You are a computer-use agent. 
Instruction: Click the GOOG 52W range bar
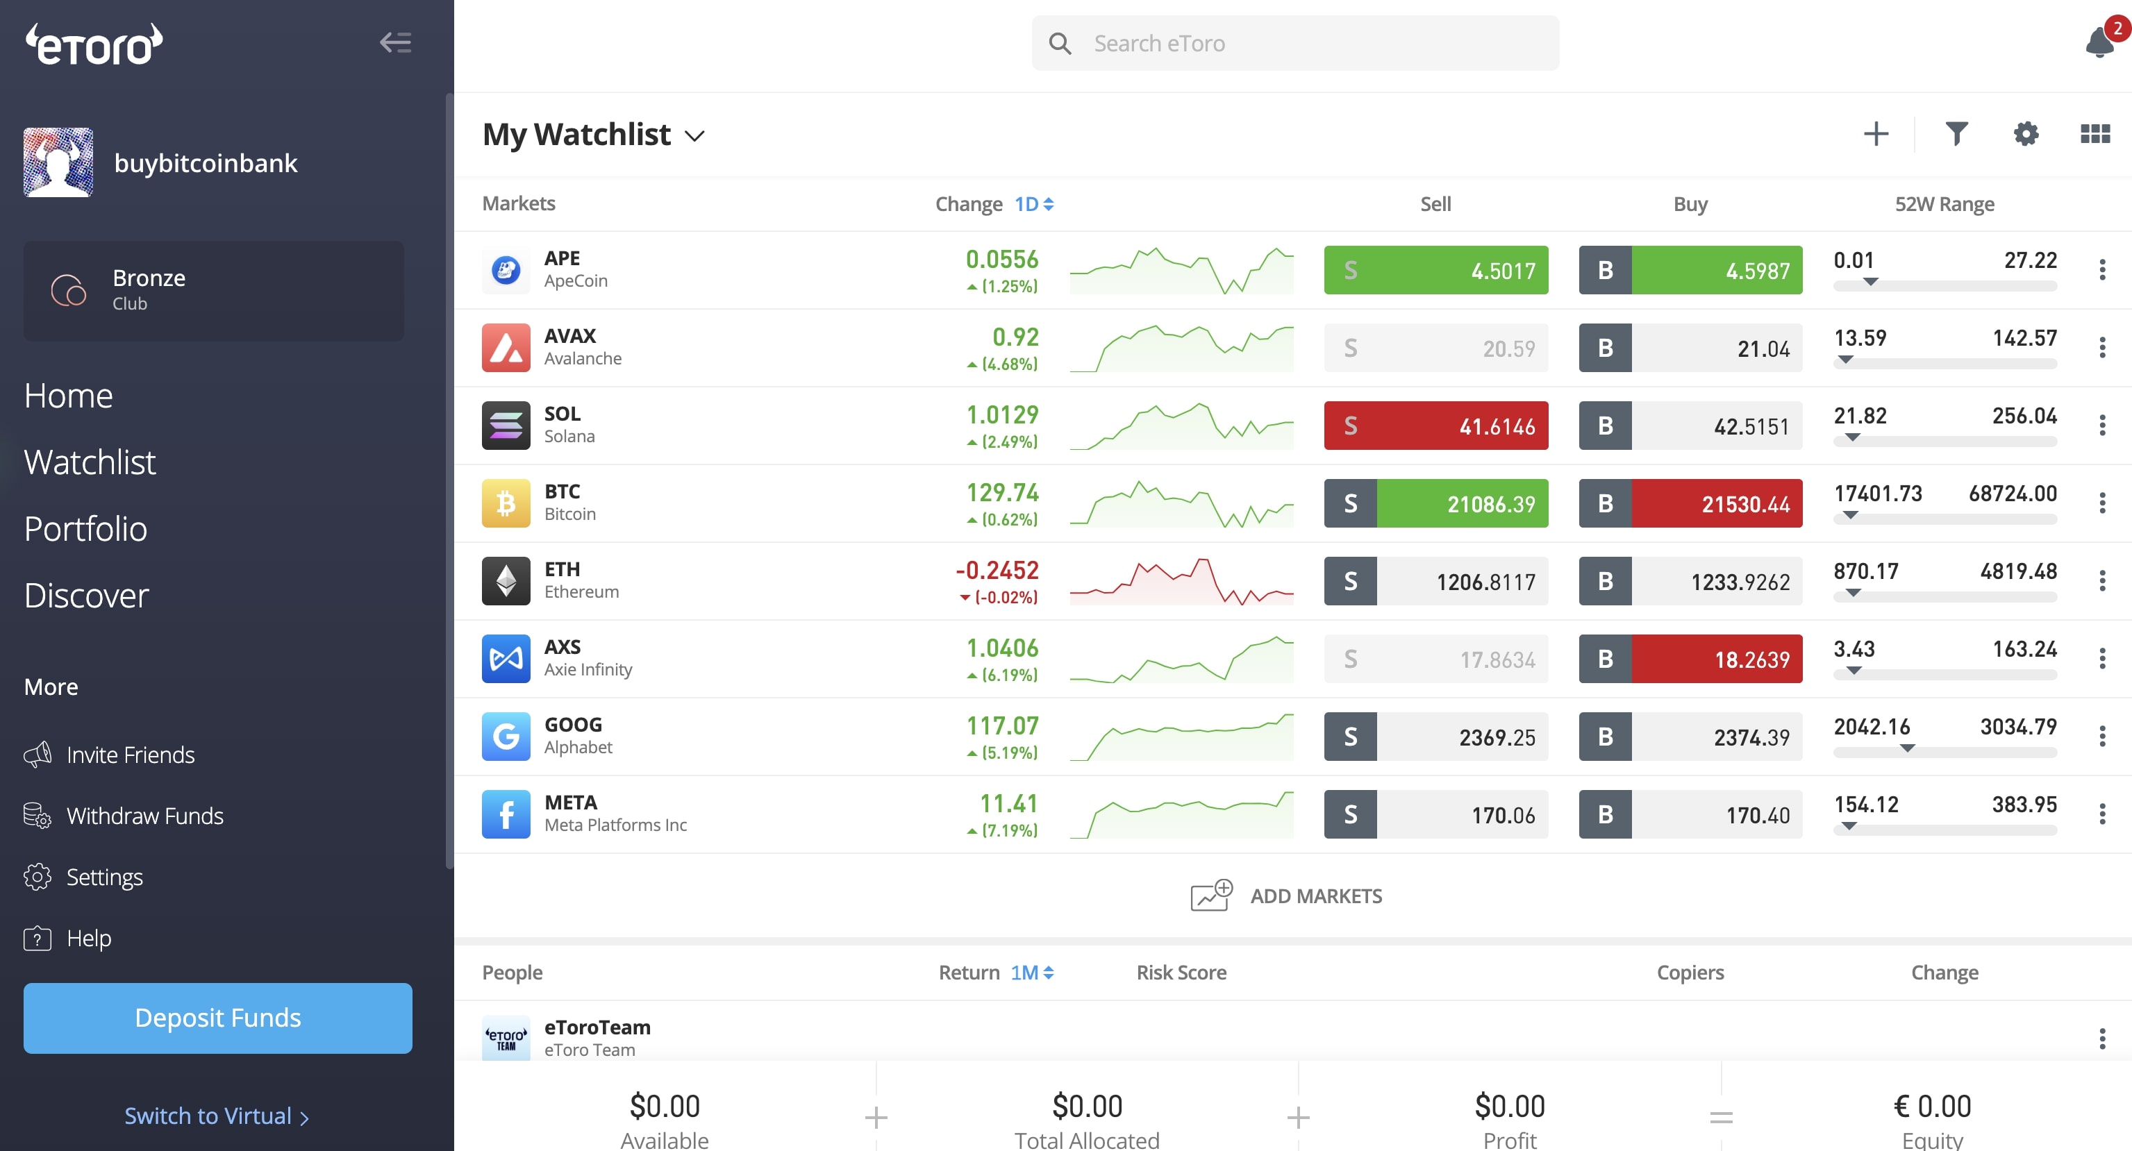click(1945, 752)
